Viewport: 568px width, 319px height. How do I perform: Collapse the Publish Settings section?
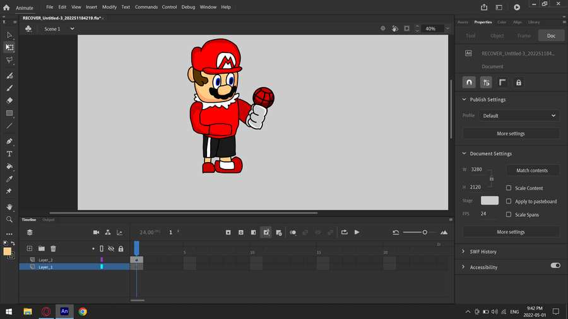pos(464,100)
